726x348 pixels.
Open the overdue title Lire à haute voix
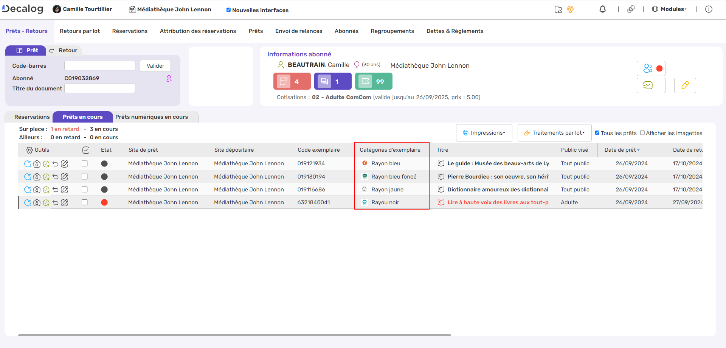498,202
